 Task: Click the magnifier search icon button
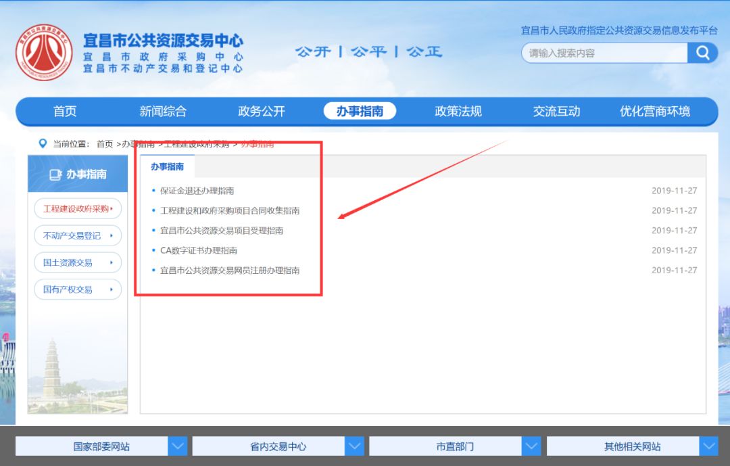click(703, 53)
